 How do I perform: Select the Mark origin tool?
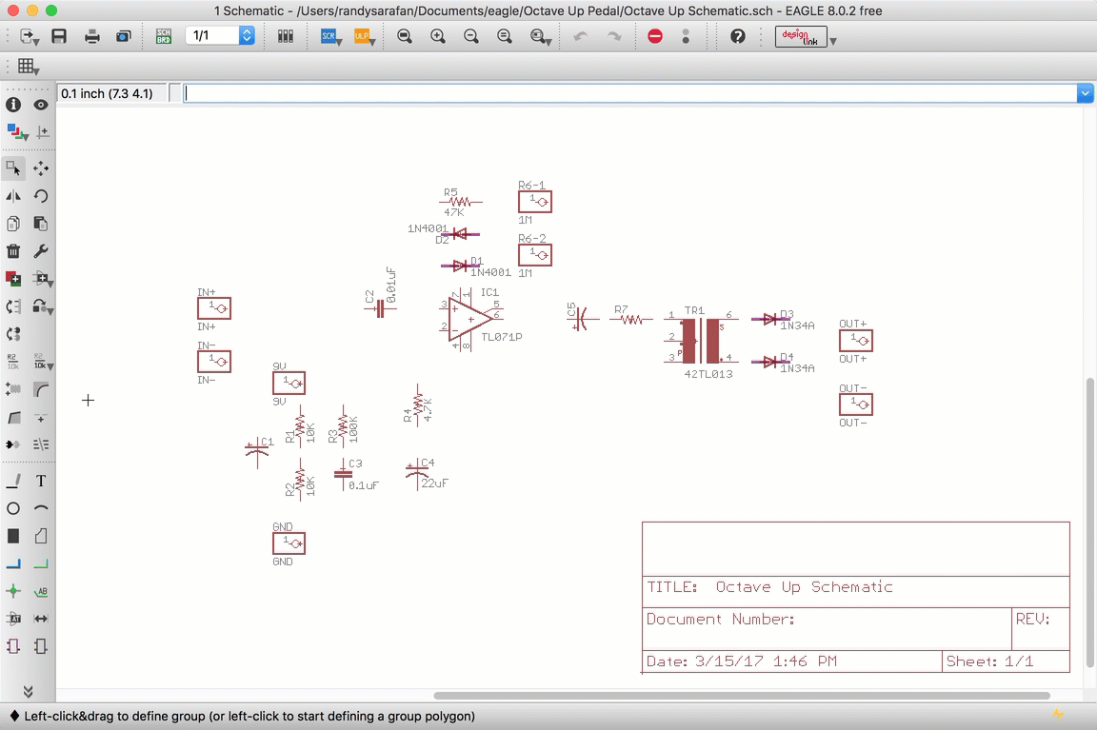42,132
